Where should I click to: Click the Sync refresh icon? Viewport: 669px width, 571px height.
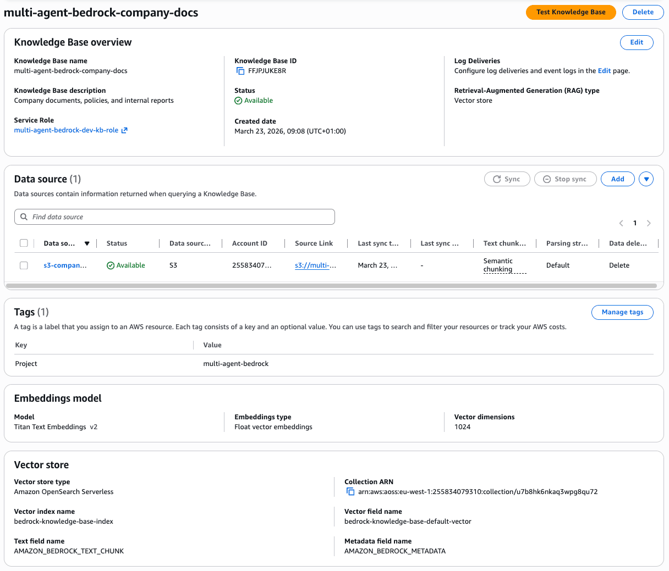497,179
